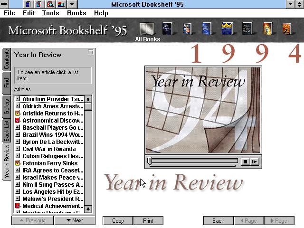
Task: Click the Year in Review video frame
Action: 203,110
